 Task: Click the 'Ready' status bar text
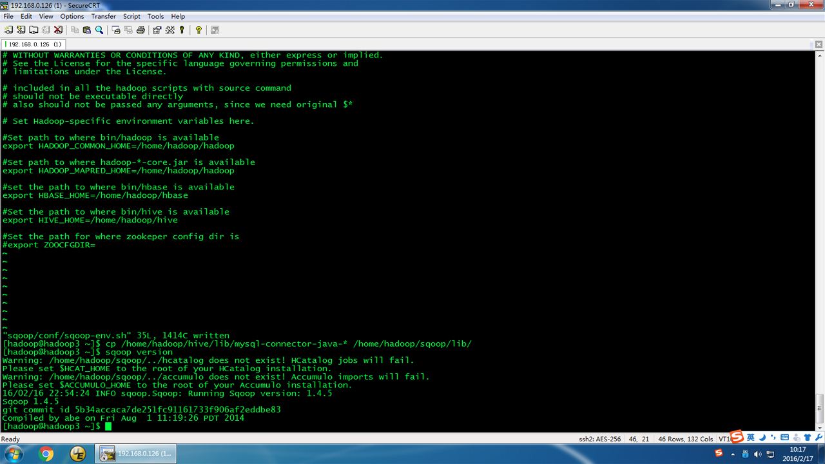tap(10, 439)
